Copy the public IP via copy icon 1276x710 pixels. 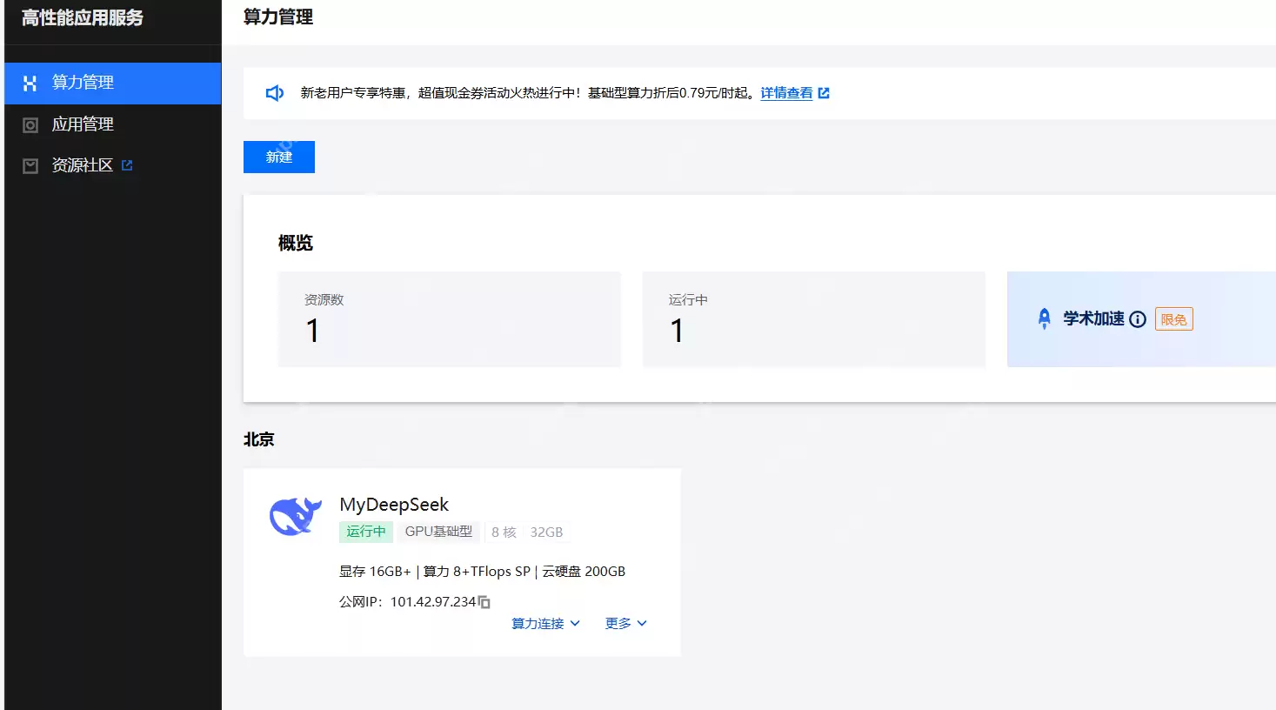coord(484,601)
